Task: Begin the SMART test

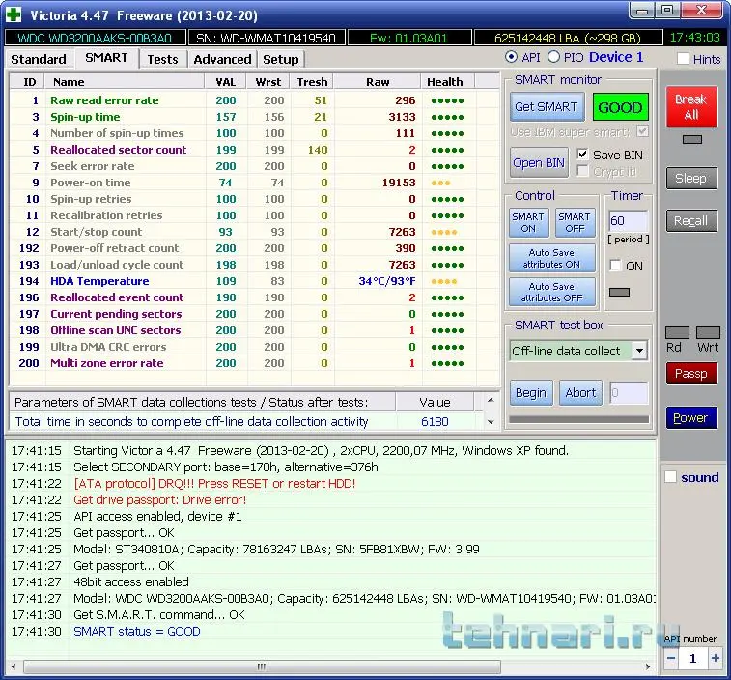Action: 531,393
